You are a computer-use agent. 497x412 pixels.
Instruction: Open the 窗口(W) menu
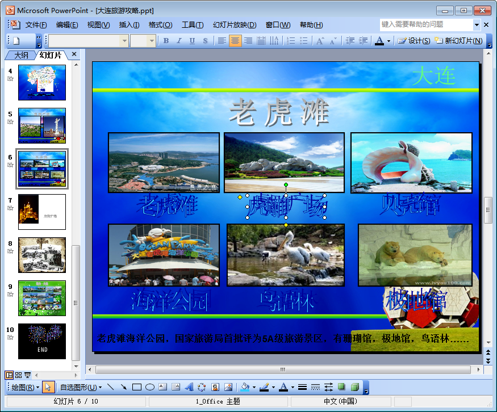278,25
